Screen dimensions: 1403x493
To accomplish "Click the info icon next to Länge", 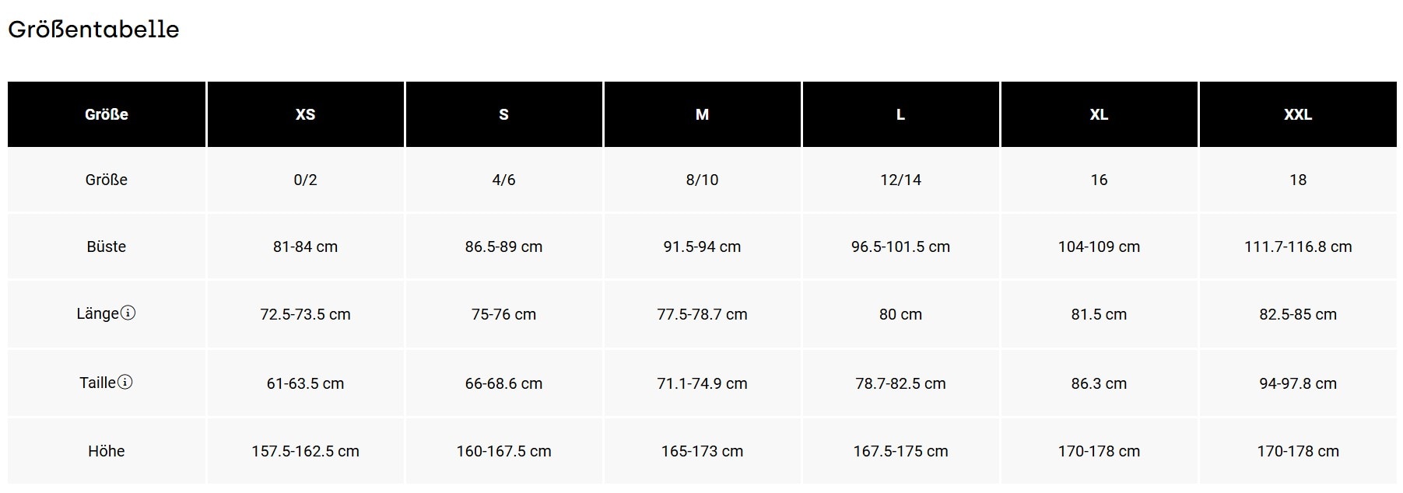I will point(128,313).
